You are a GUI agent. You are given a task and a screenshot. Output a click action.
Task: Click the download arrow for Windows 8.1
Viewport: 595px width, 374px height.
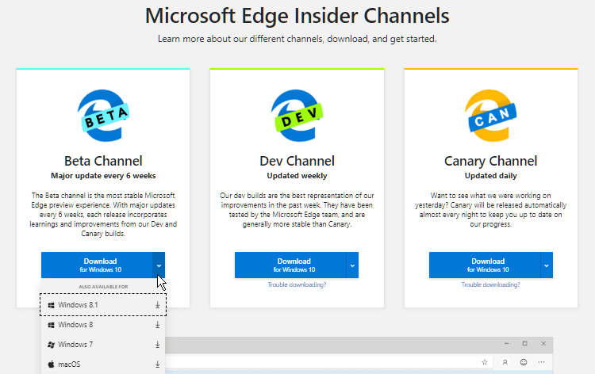tap(158, 305)
